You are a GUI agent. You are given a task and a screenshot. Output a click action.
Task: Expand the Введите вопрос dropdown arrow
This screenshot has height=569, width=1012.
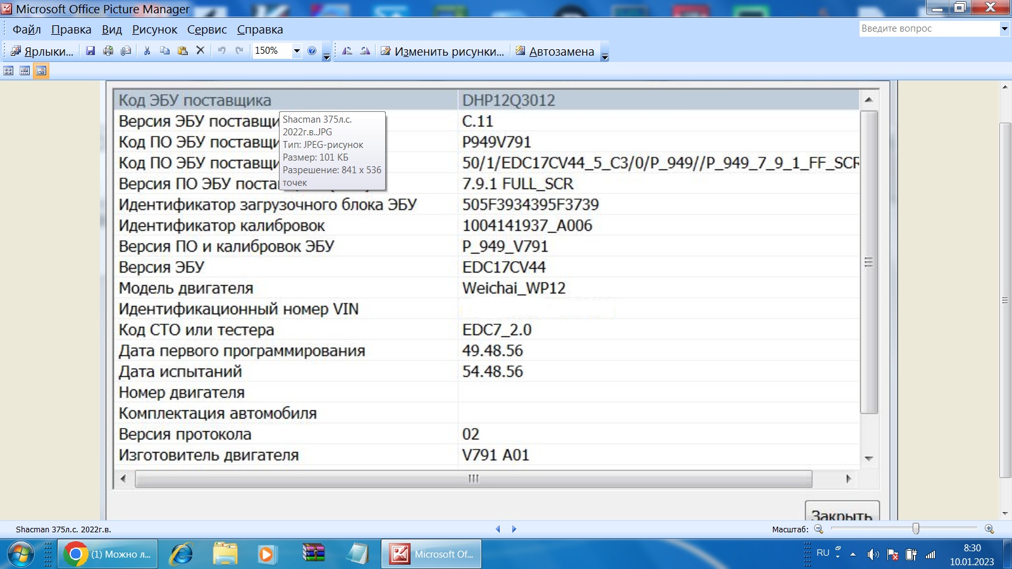coord(1004,28)
